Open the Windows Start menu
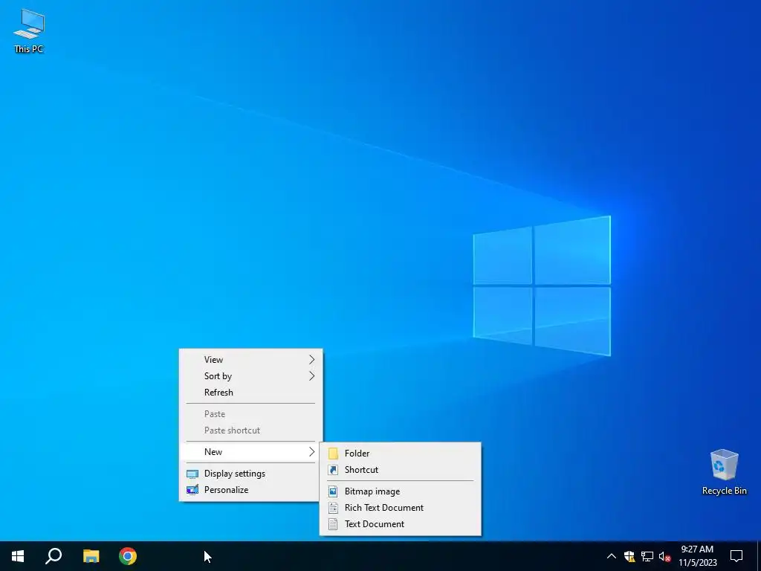761x571 pixels. [x=18, y=556]
